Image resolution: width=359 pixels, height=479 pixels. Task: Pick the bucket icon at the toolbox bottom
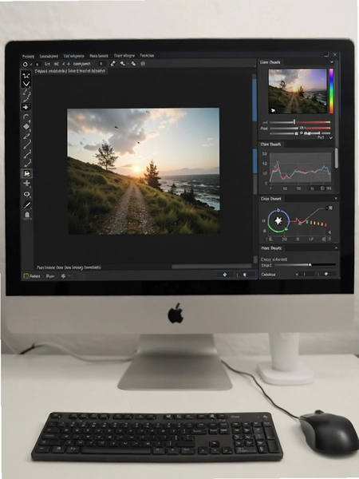point(27,215)
